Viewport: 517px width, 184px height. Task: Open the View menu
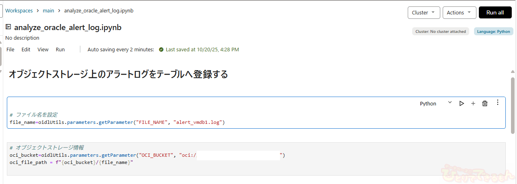click(x=43, y=50)
